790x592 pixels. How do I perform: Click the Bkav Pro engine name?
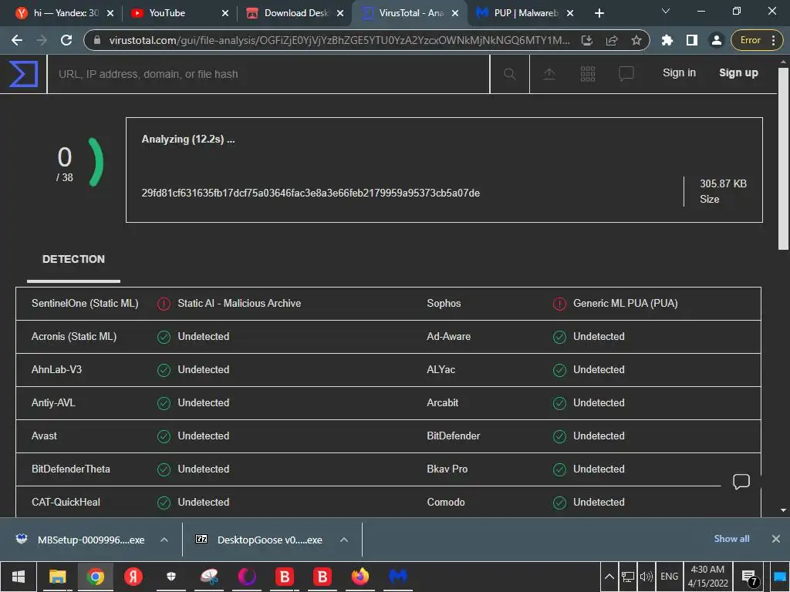pos(447,469)
